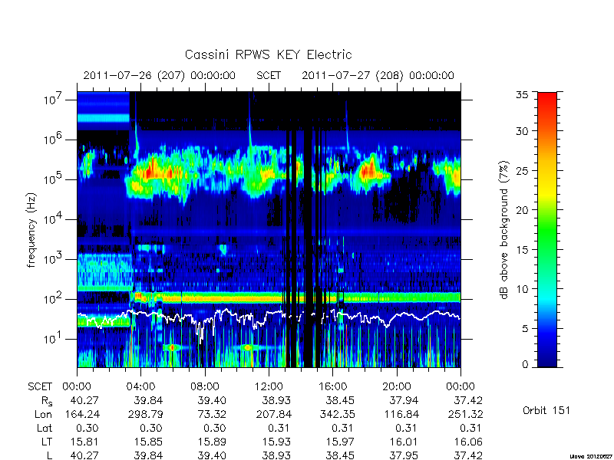
Task: Click the "08:00" time tick label
Action: 205,386
